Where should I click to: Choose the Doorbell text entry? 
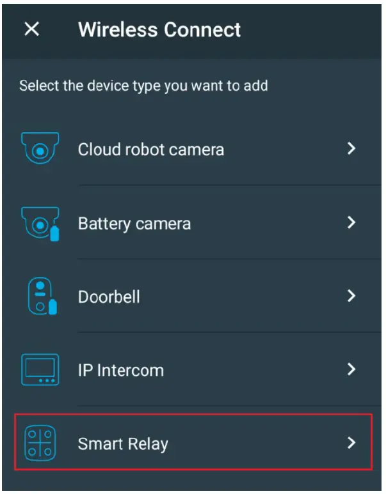tap(109, 297)
